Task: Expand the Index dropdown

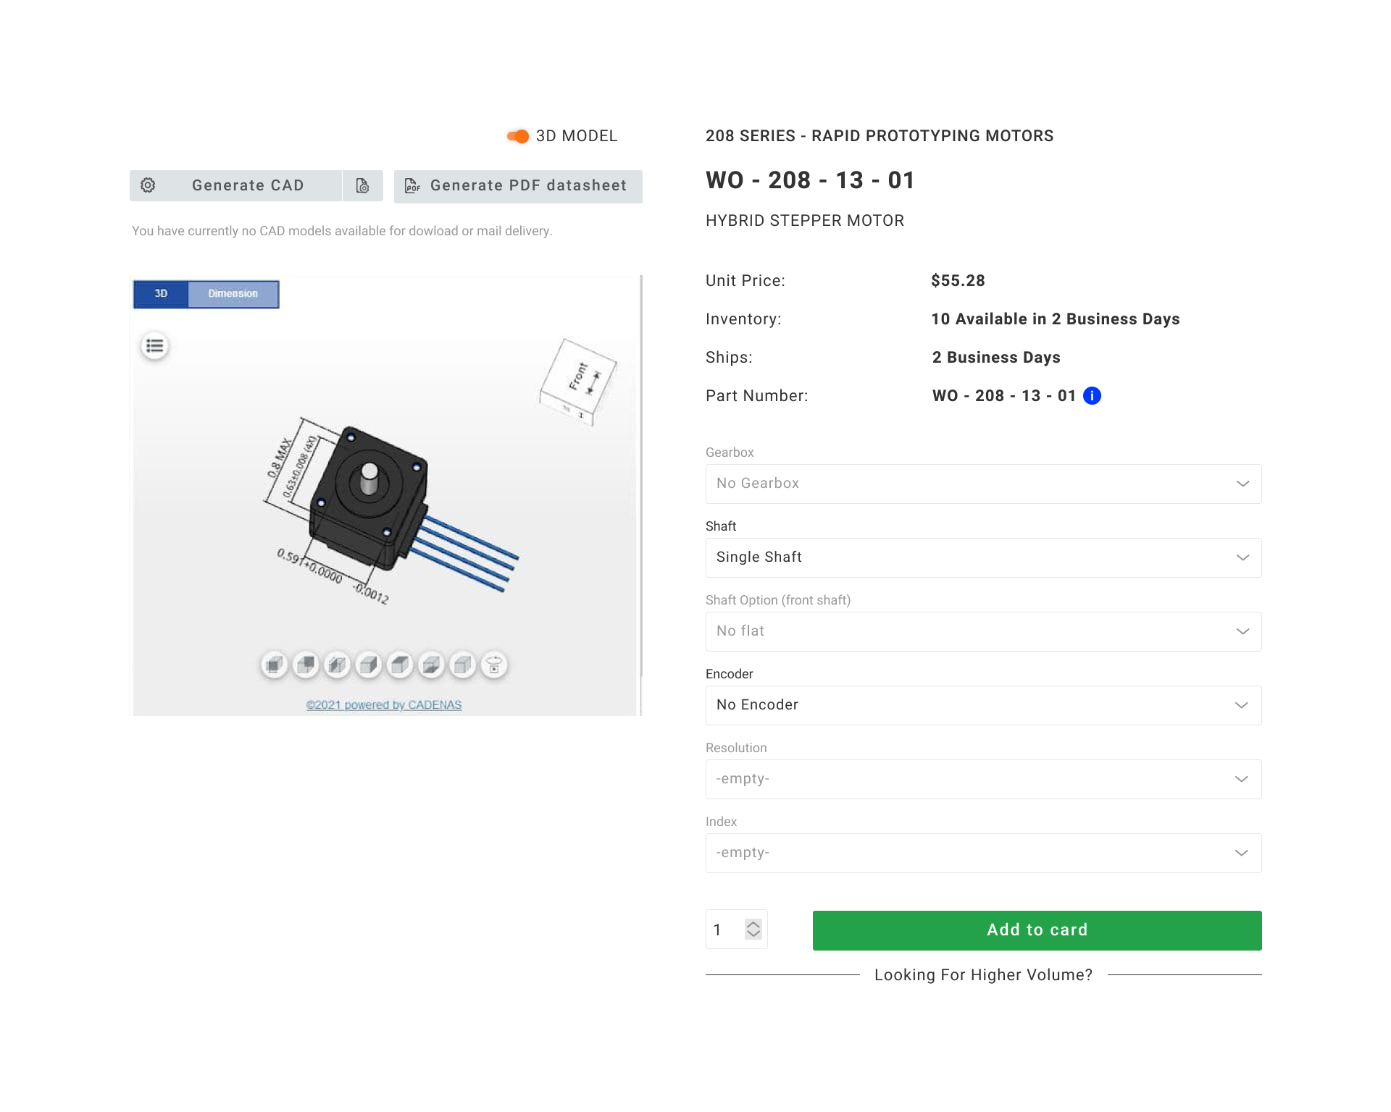Action: tap(983, 853)
